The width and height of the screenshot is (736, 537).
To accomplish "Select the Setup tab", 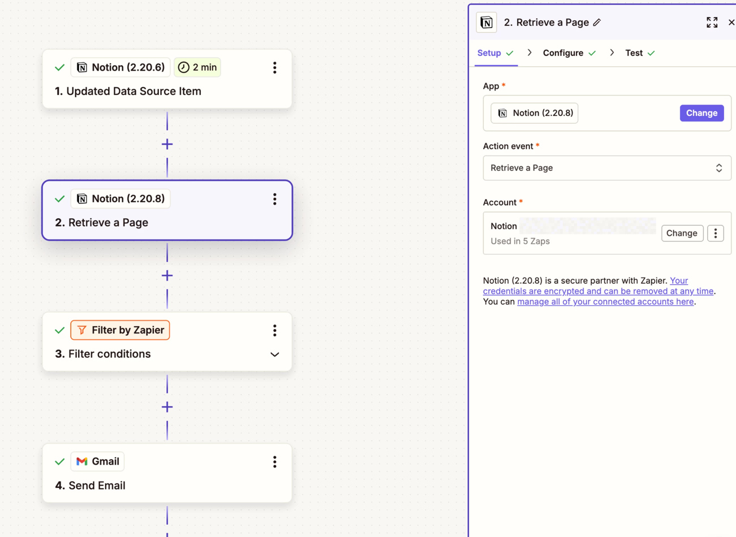I will click(x=489, y=53).
